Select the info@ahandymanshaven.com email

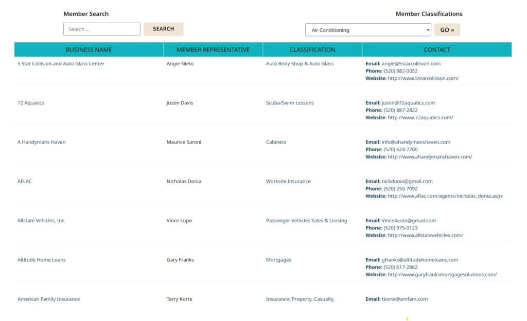(x=416, y=142)
